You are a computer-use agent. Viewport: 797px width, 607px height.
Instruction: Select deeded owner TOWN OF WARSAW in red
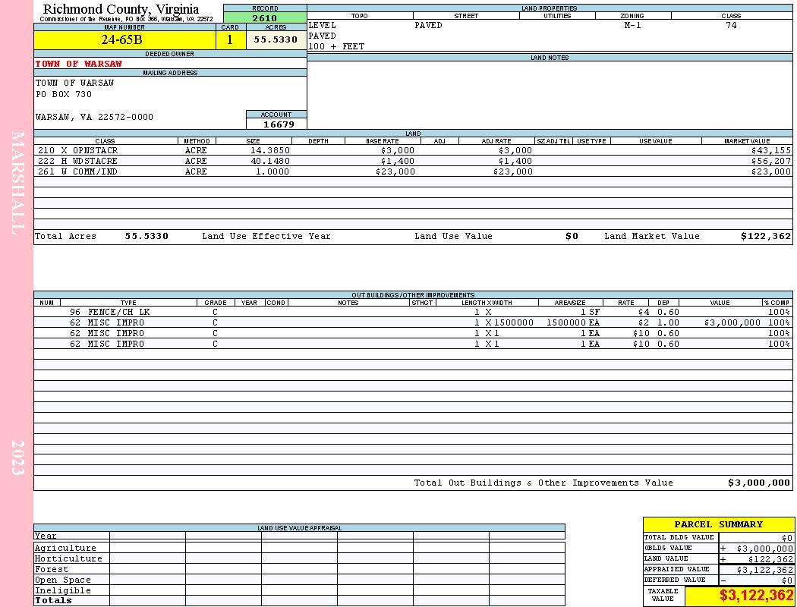click(79, 64)
